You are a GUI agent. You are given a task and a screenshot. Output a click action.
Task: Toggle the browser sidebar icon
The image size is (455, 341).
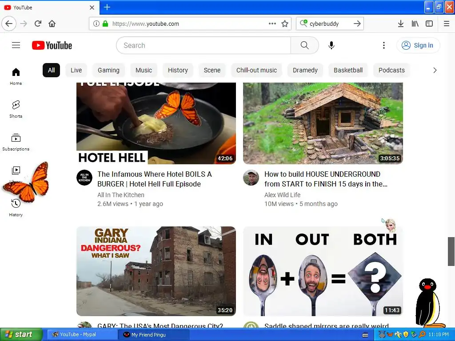point(429,24)
